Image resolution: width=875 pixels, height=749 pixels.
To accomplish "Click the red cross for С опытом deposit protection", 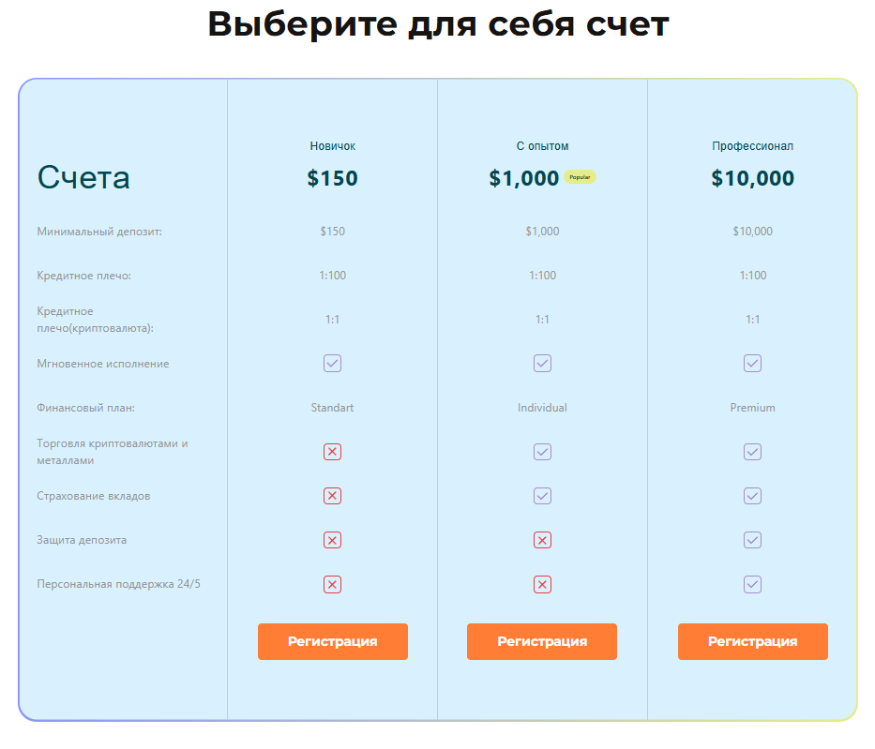I will pos(542,540).
